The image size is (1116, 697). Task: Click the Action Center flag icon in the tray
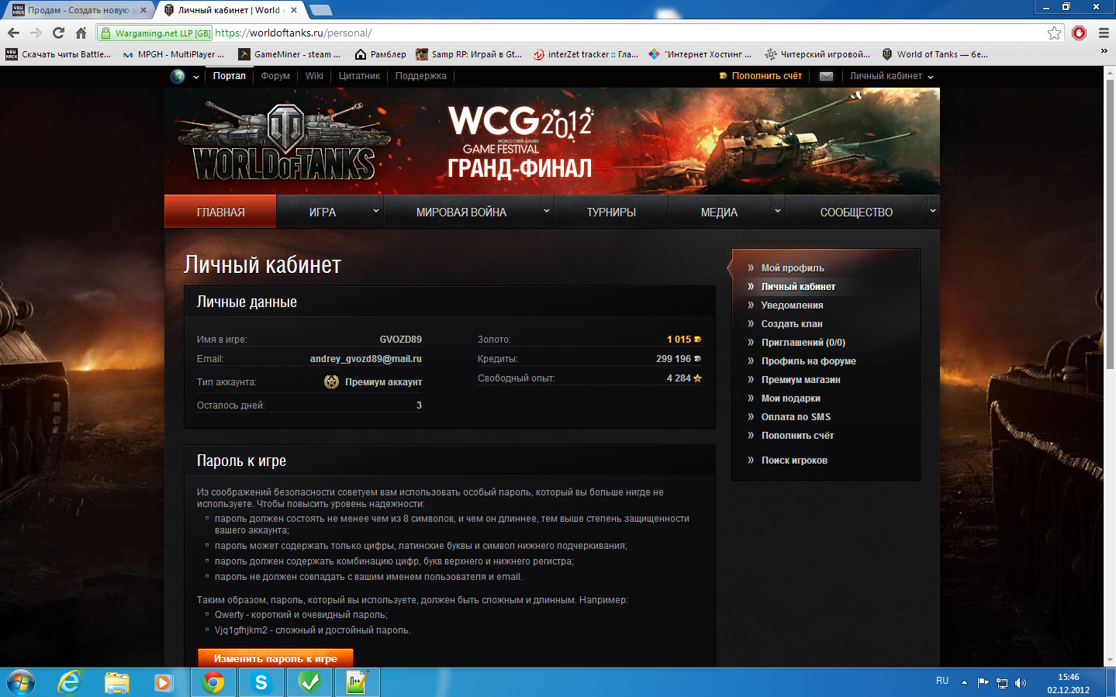[x=983, y=682]
